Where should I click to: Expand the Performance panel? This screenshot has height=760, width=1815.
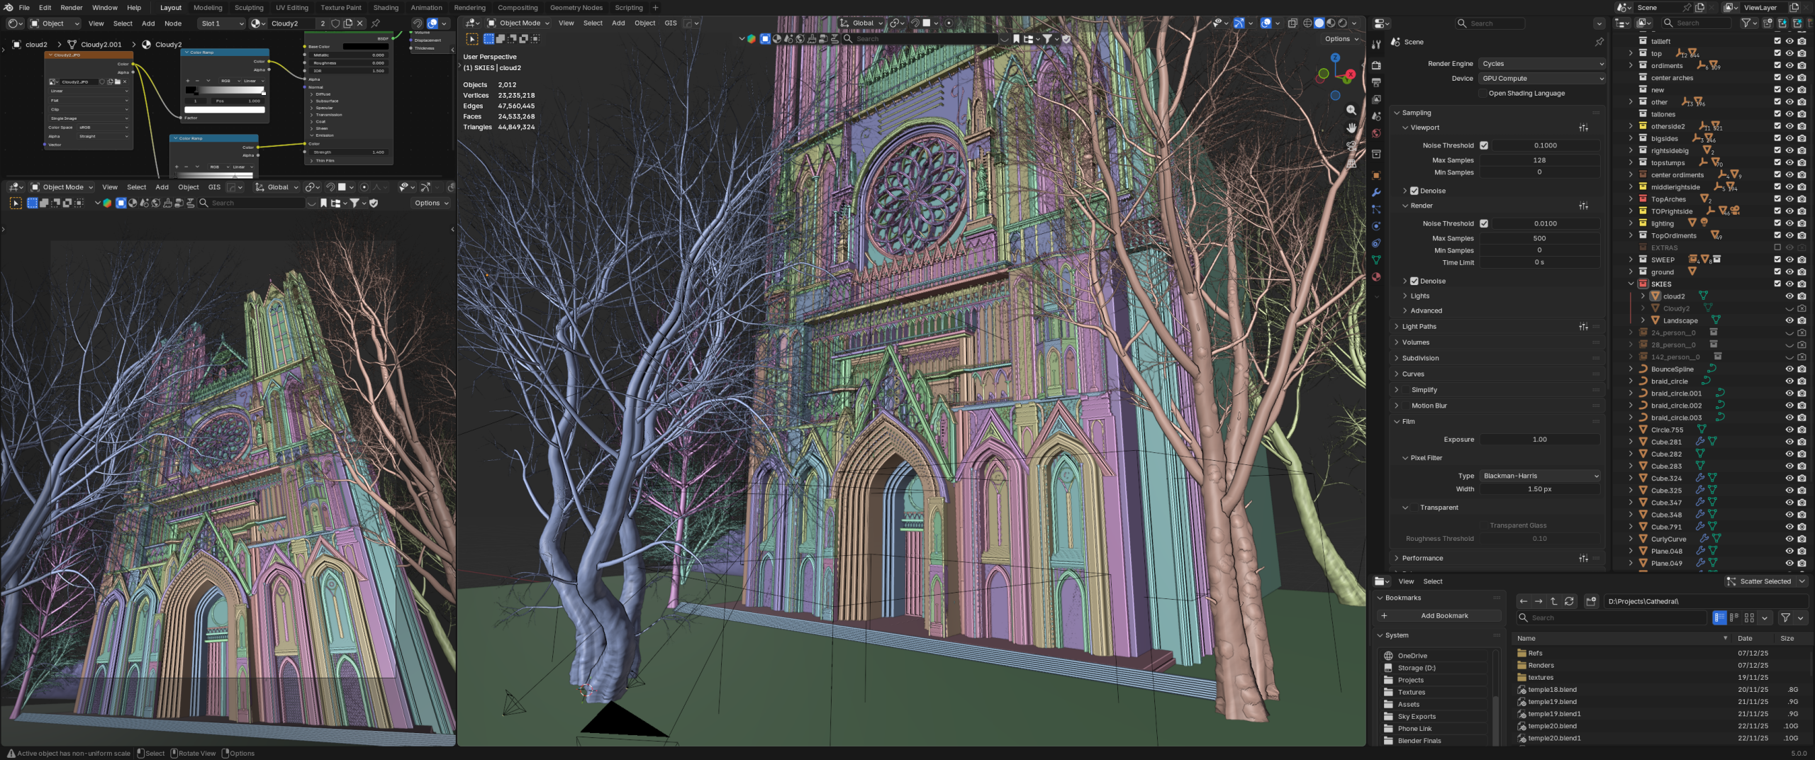click(1422, 558)
